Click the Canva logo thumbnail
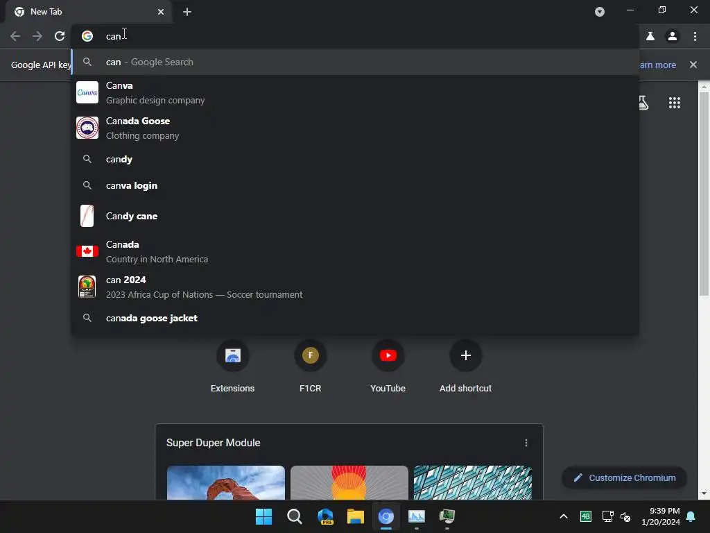This screenshot has height=533, width=710. coord(87,92)
